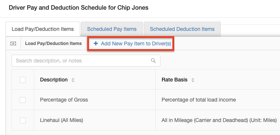The image size is (280, 135).
Task: Click the Load Pay/Deduction Items panel heading
Action: click(53, 44)
